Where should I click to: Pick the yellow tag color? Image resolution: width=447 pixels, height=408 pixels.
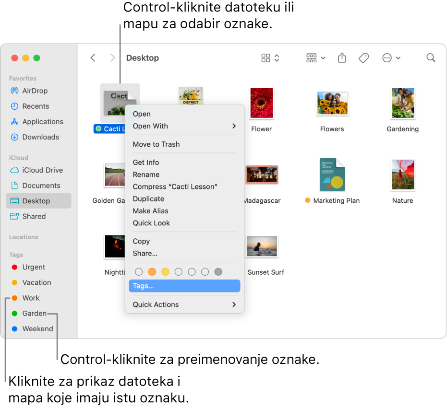point(165,272)
